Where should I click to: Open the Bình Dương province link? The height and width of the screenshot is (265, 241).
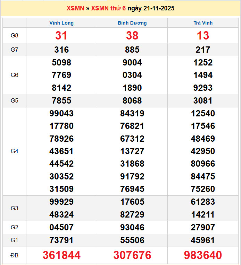(x=132, y=23)
